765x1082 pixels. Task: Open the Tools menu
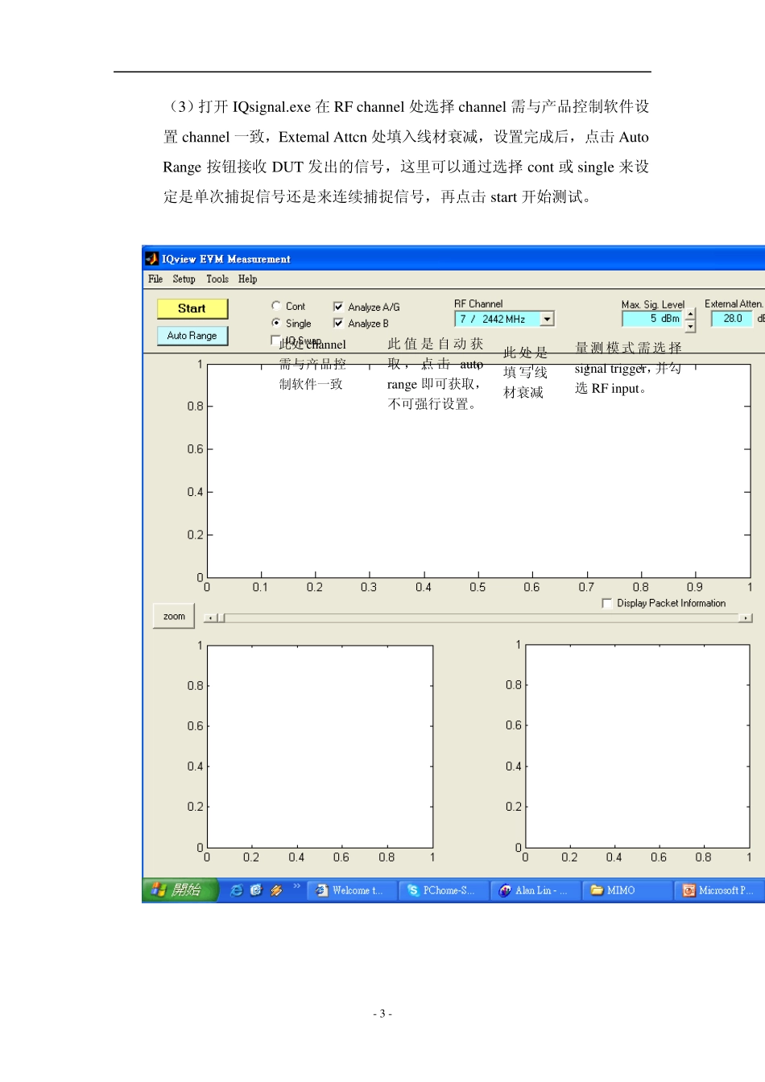point(217,279)
